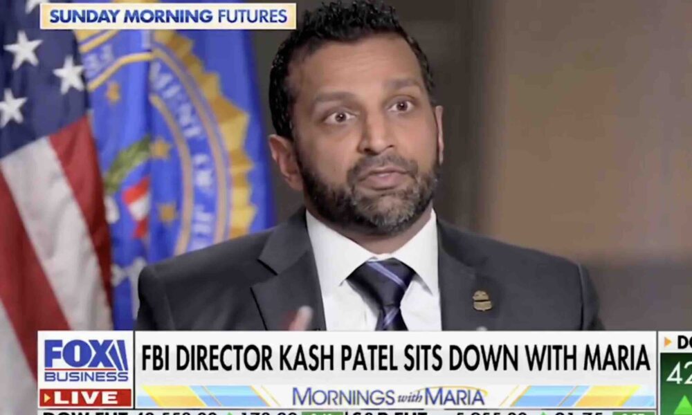The width and height of the screenshot is (692, 415).
Task: Click the gold lapel pin on jacket
Action: coord(482,300)
